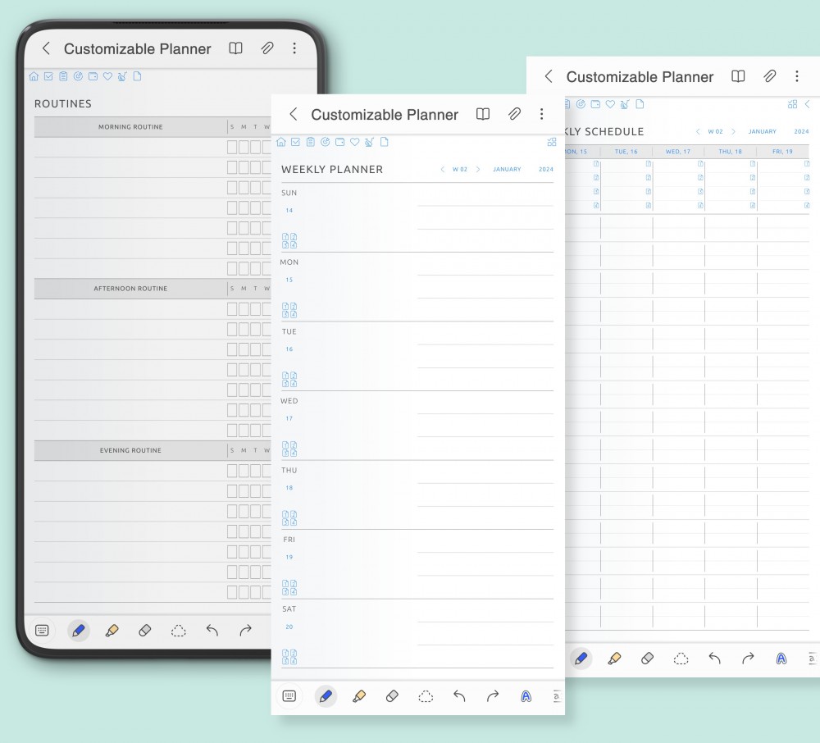
Task: Tap keyboard icon on Routines screen toolbar
Action: (42, 631)
